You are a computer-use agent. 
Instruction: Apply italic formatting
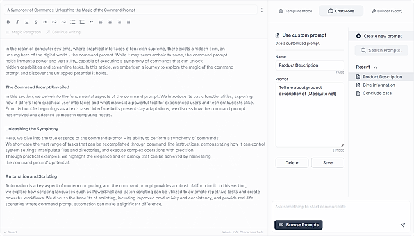coord(17,22)
